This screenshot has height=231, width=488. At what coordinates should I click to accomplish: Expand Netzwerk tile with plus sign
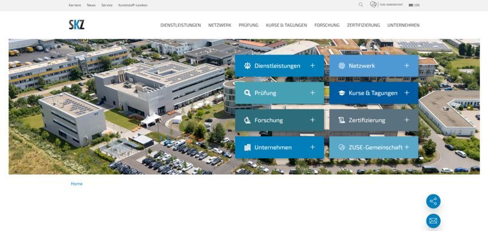click(406, 65)
